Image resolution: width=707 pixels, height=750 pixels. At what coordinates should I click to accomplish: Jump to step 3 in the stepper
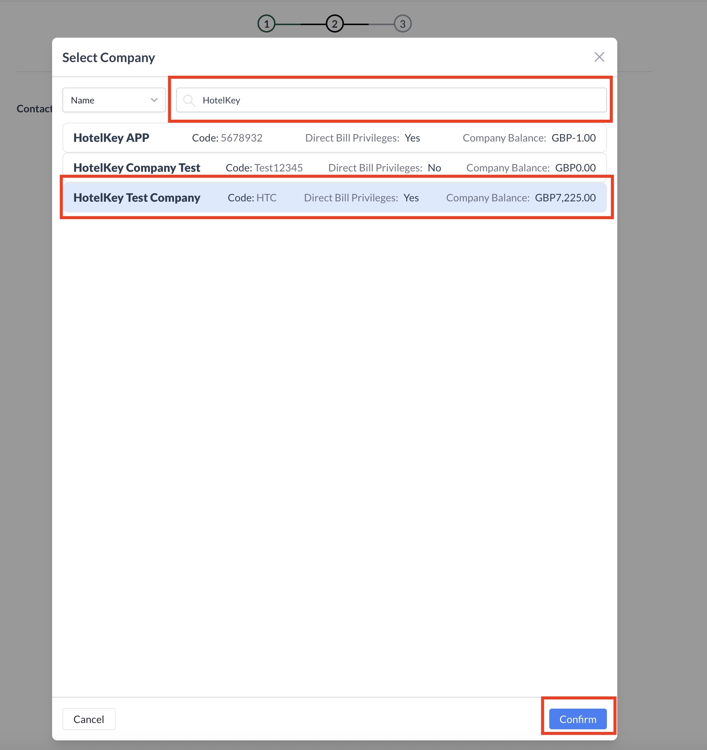402,24
